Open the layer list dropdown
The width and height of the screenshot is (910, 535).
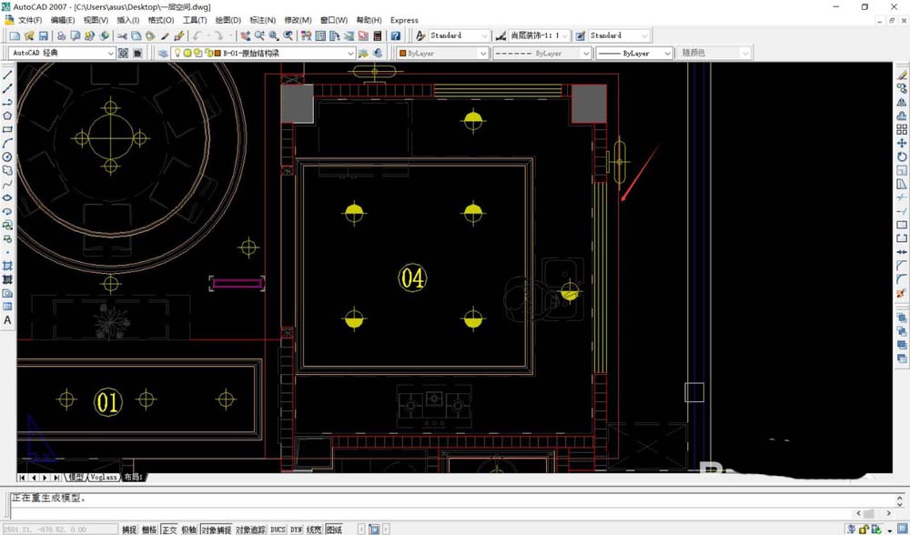tap(349, 52)
